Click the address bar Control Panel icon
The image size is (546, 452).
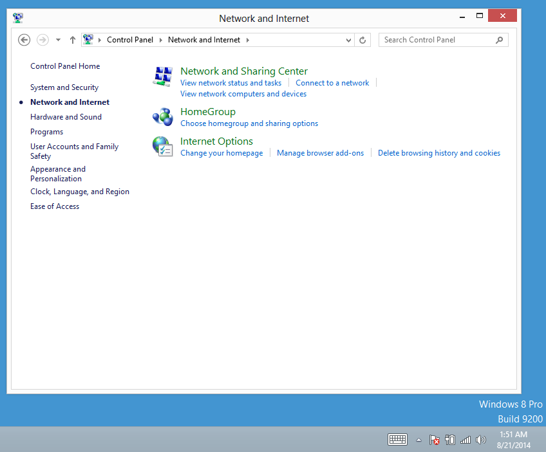88,39
